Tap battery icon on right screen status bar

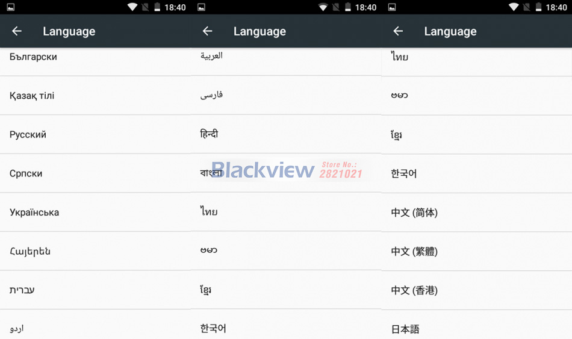538,7
